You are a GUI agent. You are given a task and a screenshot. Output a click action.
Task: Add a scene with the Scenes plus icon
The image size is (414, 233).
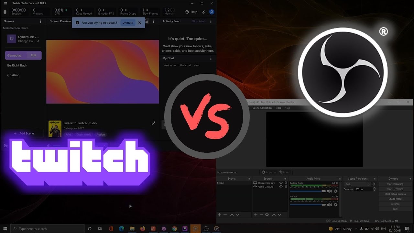[219, 215]
